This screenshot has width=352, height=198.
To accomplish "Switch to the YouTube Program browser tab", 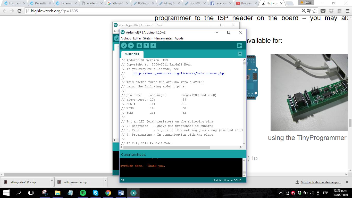I will coord(246,3).
